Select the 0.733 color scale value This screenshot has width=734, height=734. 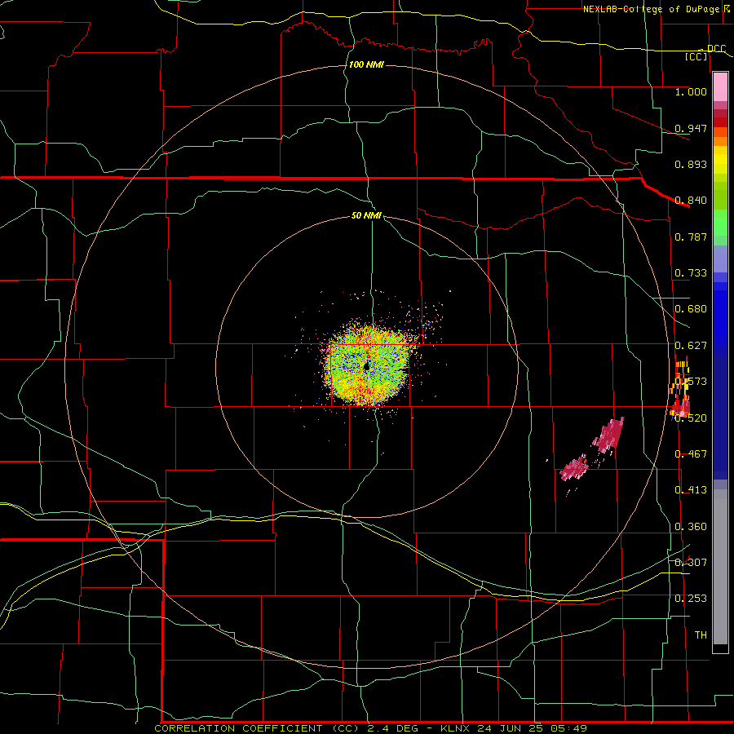(691, 273)
